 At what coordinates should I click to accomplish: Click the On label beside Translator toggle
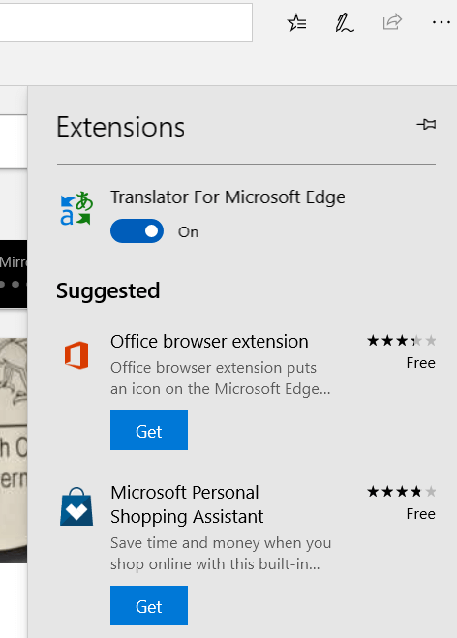coord(188,232)
